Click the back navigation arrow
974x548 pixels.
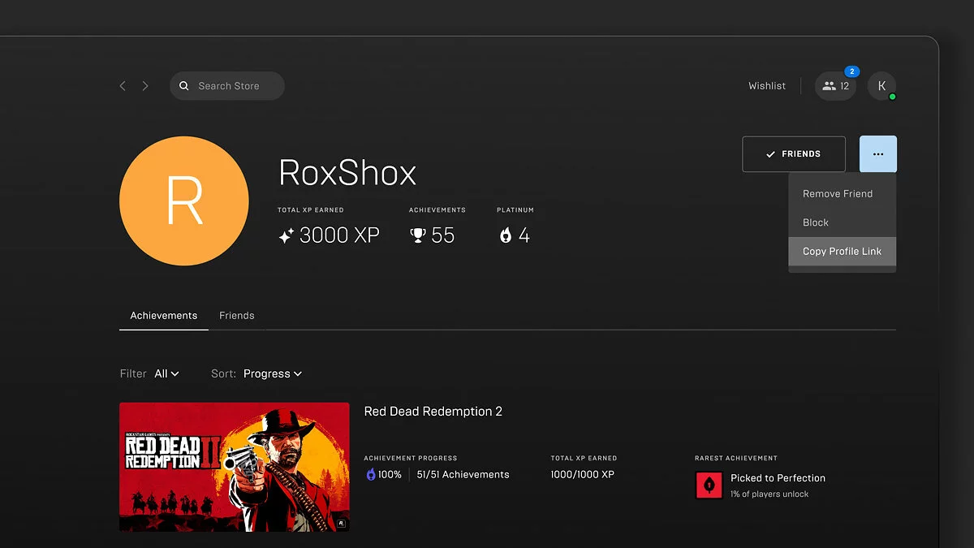[x=123, y=86]
